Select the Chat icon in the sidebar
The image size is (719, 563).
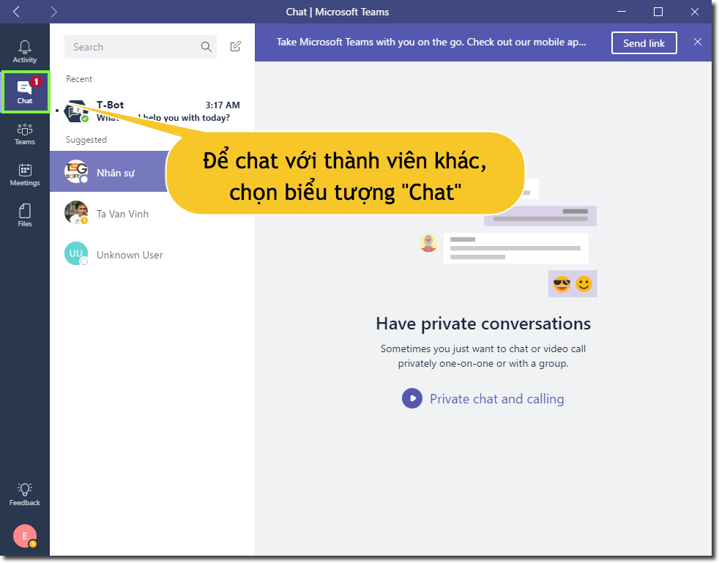tap(24, 90)
